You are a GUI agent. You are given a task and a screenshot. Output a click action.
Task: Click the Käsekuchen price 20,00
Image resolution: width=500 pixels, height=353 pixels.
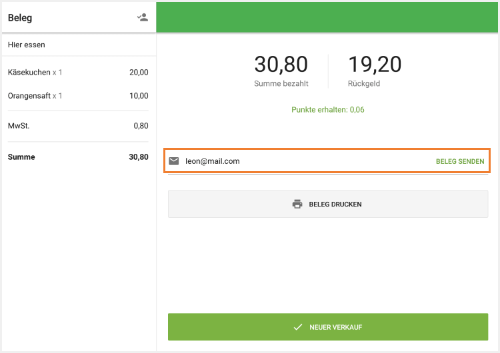tap(139, 73)
